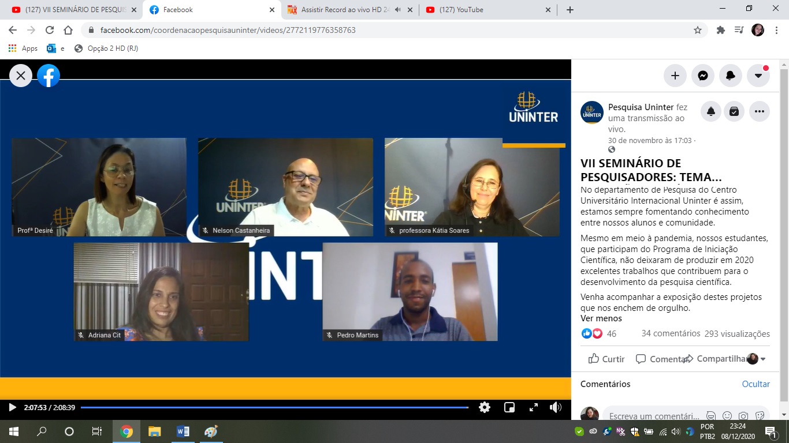
Task: Open video settings gear icon
Action: [x=485, y=407]
